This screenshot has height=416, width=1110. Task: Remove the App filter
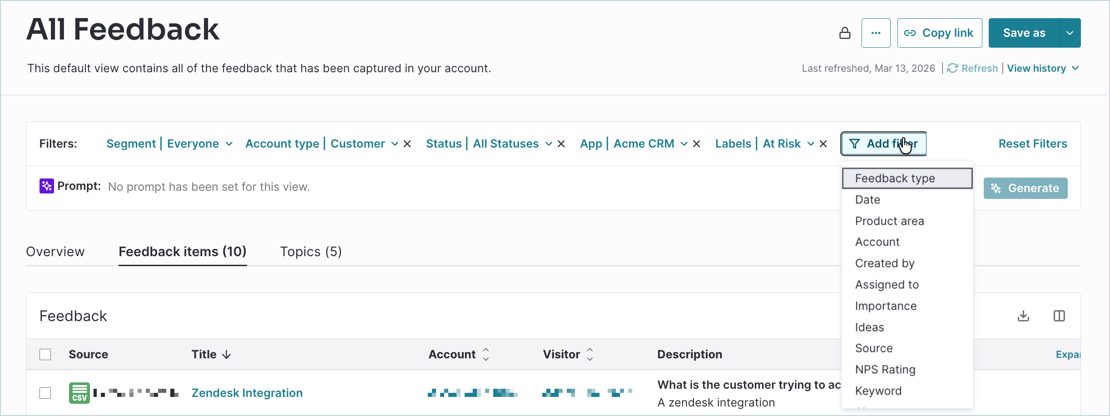(697, 144)
